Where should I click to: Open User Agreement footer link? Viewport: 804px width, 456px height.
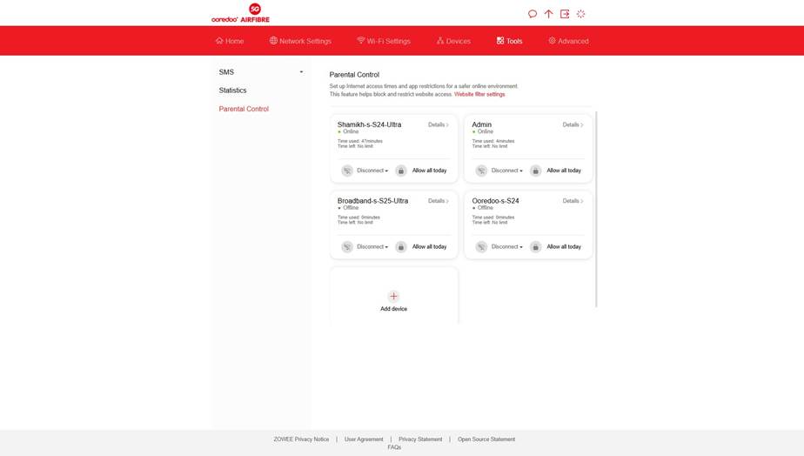pos(364,439)
